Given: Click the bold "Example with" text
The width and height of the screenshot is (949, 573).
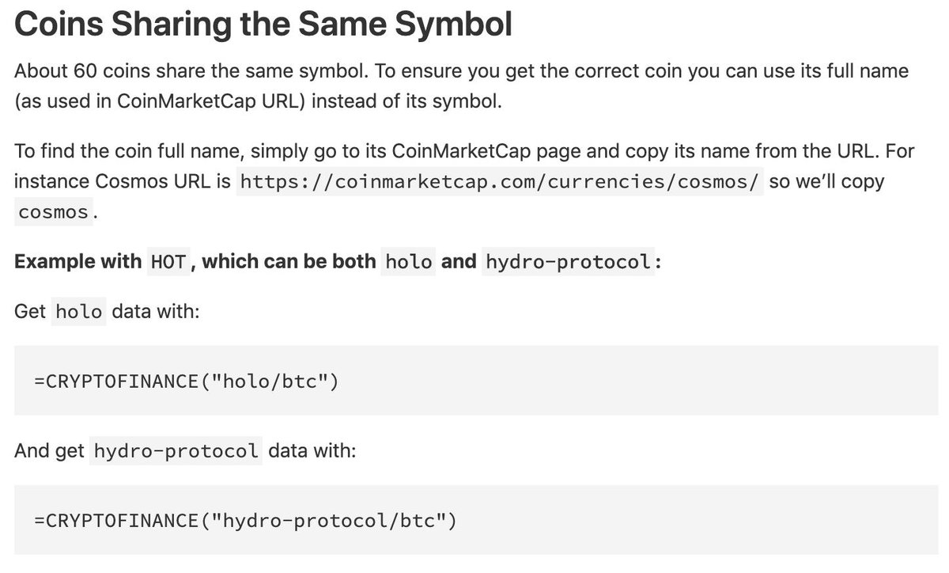Looking at the screenshot, I should [78, 261].
